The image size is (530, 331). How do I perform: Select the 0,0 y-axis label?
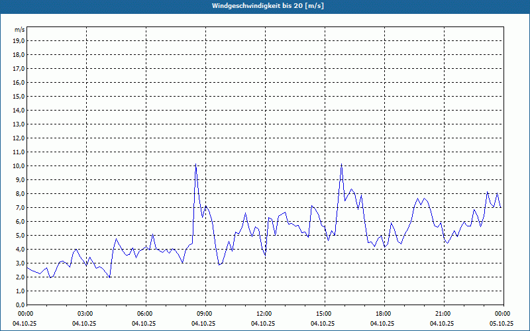click(x=20, y=305)
